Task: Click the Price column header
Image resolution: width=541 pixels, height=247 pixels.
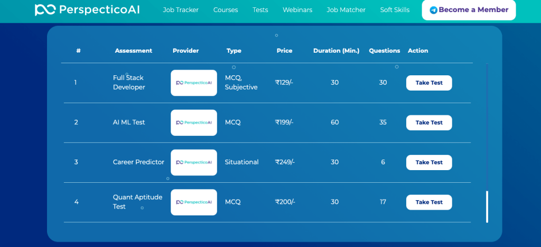Action: (x=284, y=51)
